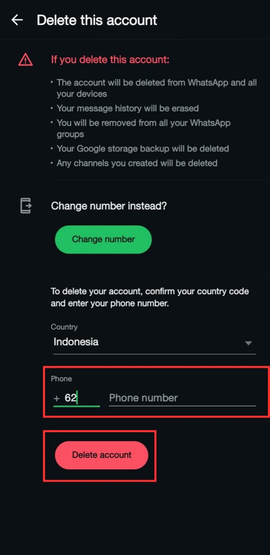Click the Phone label above code field

point(61,379)
